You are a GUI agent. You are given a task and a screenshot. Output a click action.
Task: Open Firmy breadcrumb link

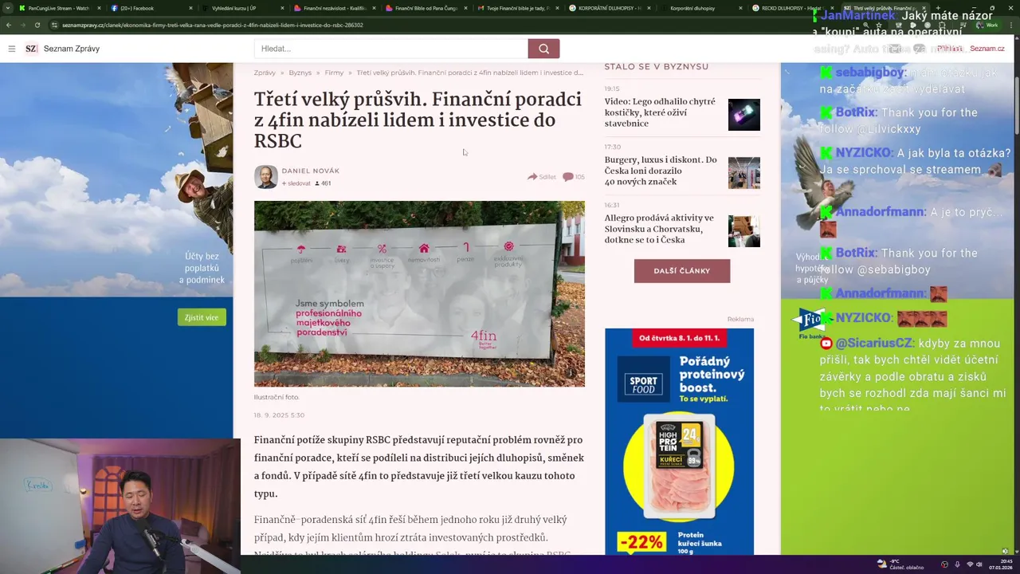[334, 73]
